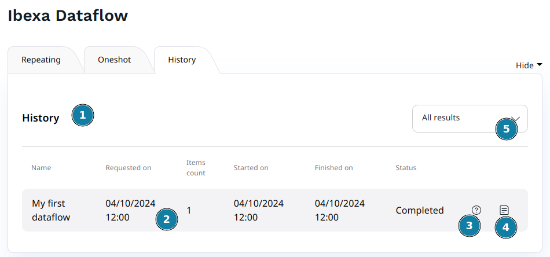Screen dimensions: 550x257
Task: Click the numbered badge 5 marker
Action: (507, 129)
